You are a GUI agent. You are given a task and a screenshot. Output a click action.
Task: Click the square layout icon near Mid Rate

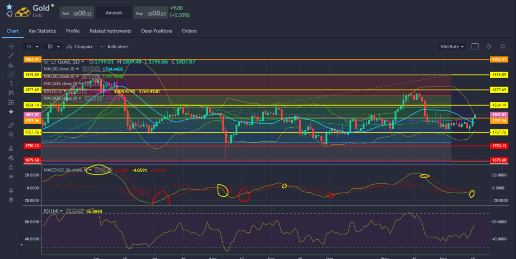coord(475,47)
